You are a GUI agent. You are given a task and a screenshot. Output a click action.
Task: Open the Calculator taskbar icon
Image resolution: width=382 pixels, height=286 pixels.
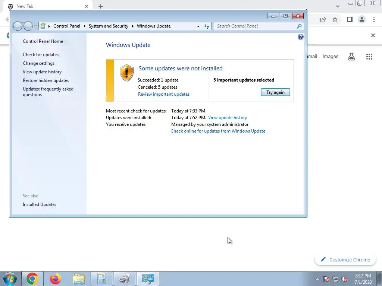pos(101,279)
